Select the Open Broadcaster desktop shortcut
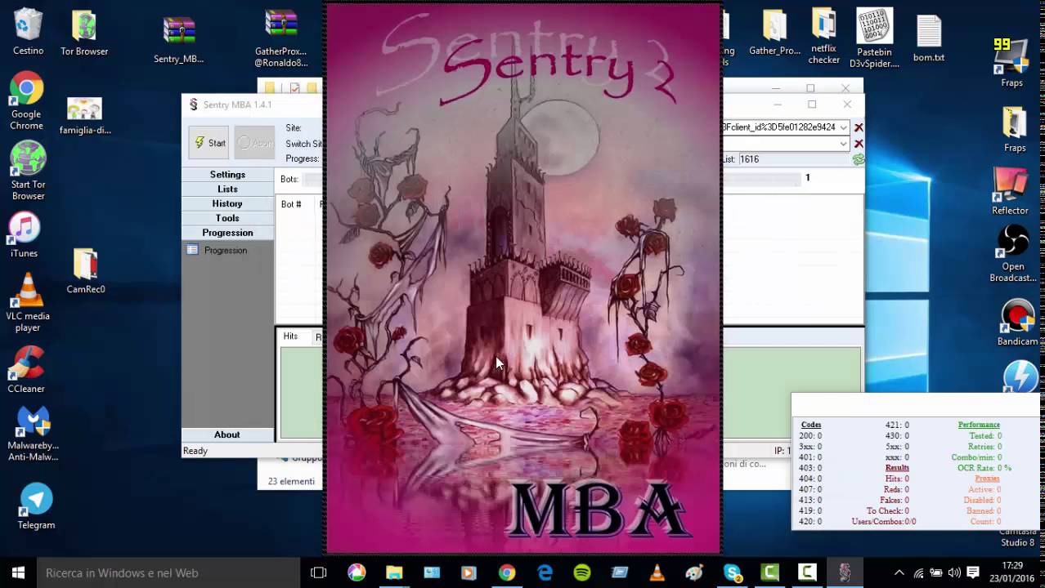Image resolution: width=1045 pixels, height=588 pixels. click(x=1013, y=253)
